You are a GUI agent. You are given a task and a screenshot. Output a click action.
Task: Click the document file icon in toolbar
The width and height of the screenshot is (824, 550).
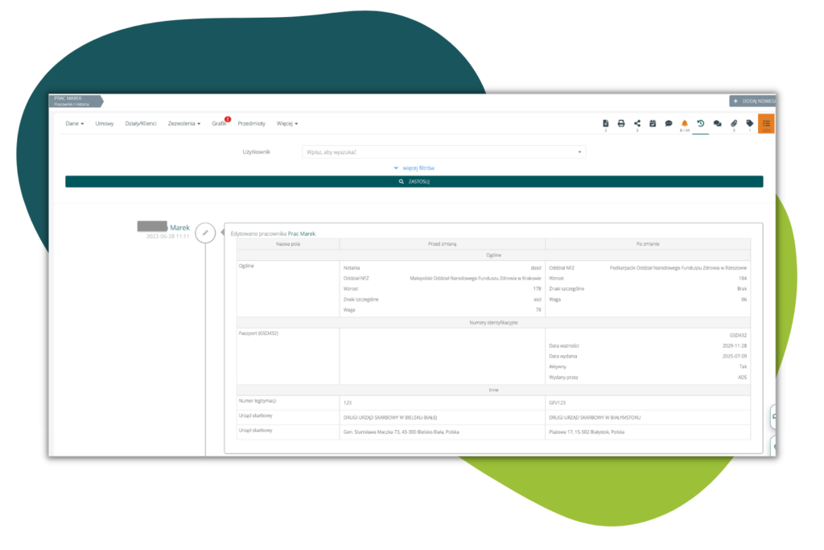pos(605,123)
